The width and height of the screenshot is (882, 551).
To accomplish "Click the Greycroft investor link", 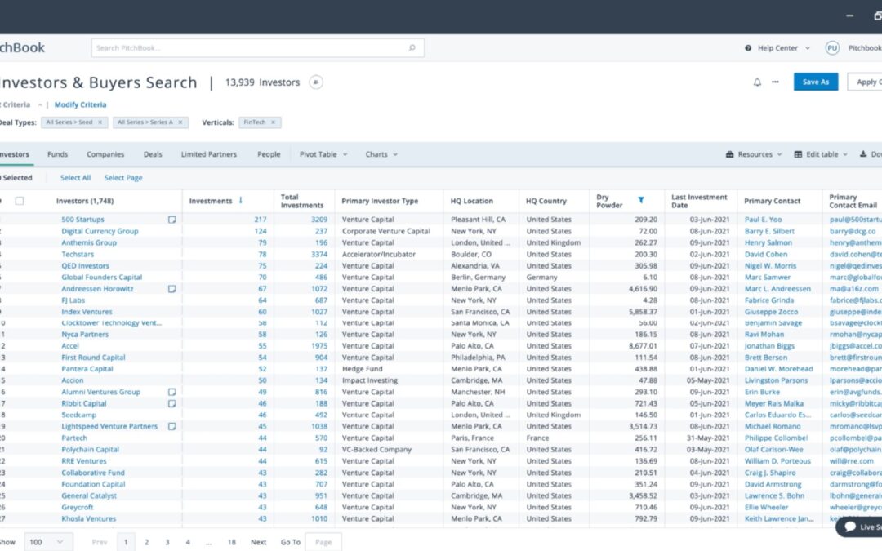I will click(x=77, y=507).
